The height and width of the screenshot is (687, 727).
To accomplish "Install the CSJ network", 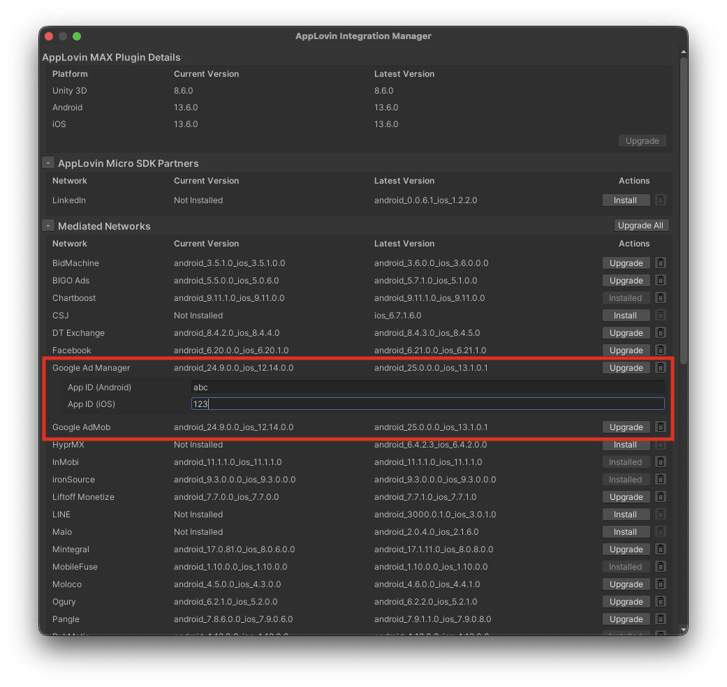I will [626, 316].
